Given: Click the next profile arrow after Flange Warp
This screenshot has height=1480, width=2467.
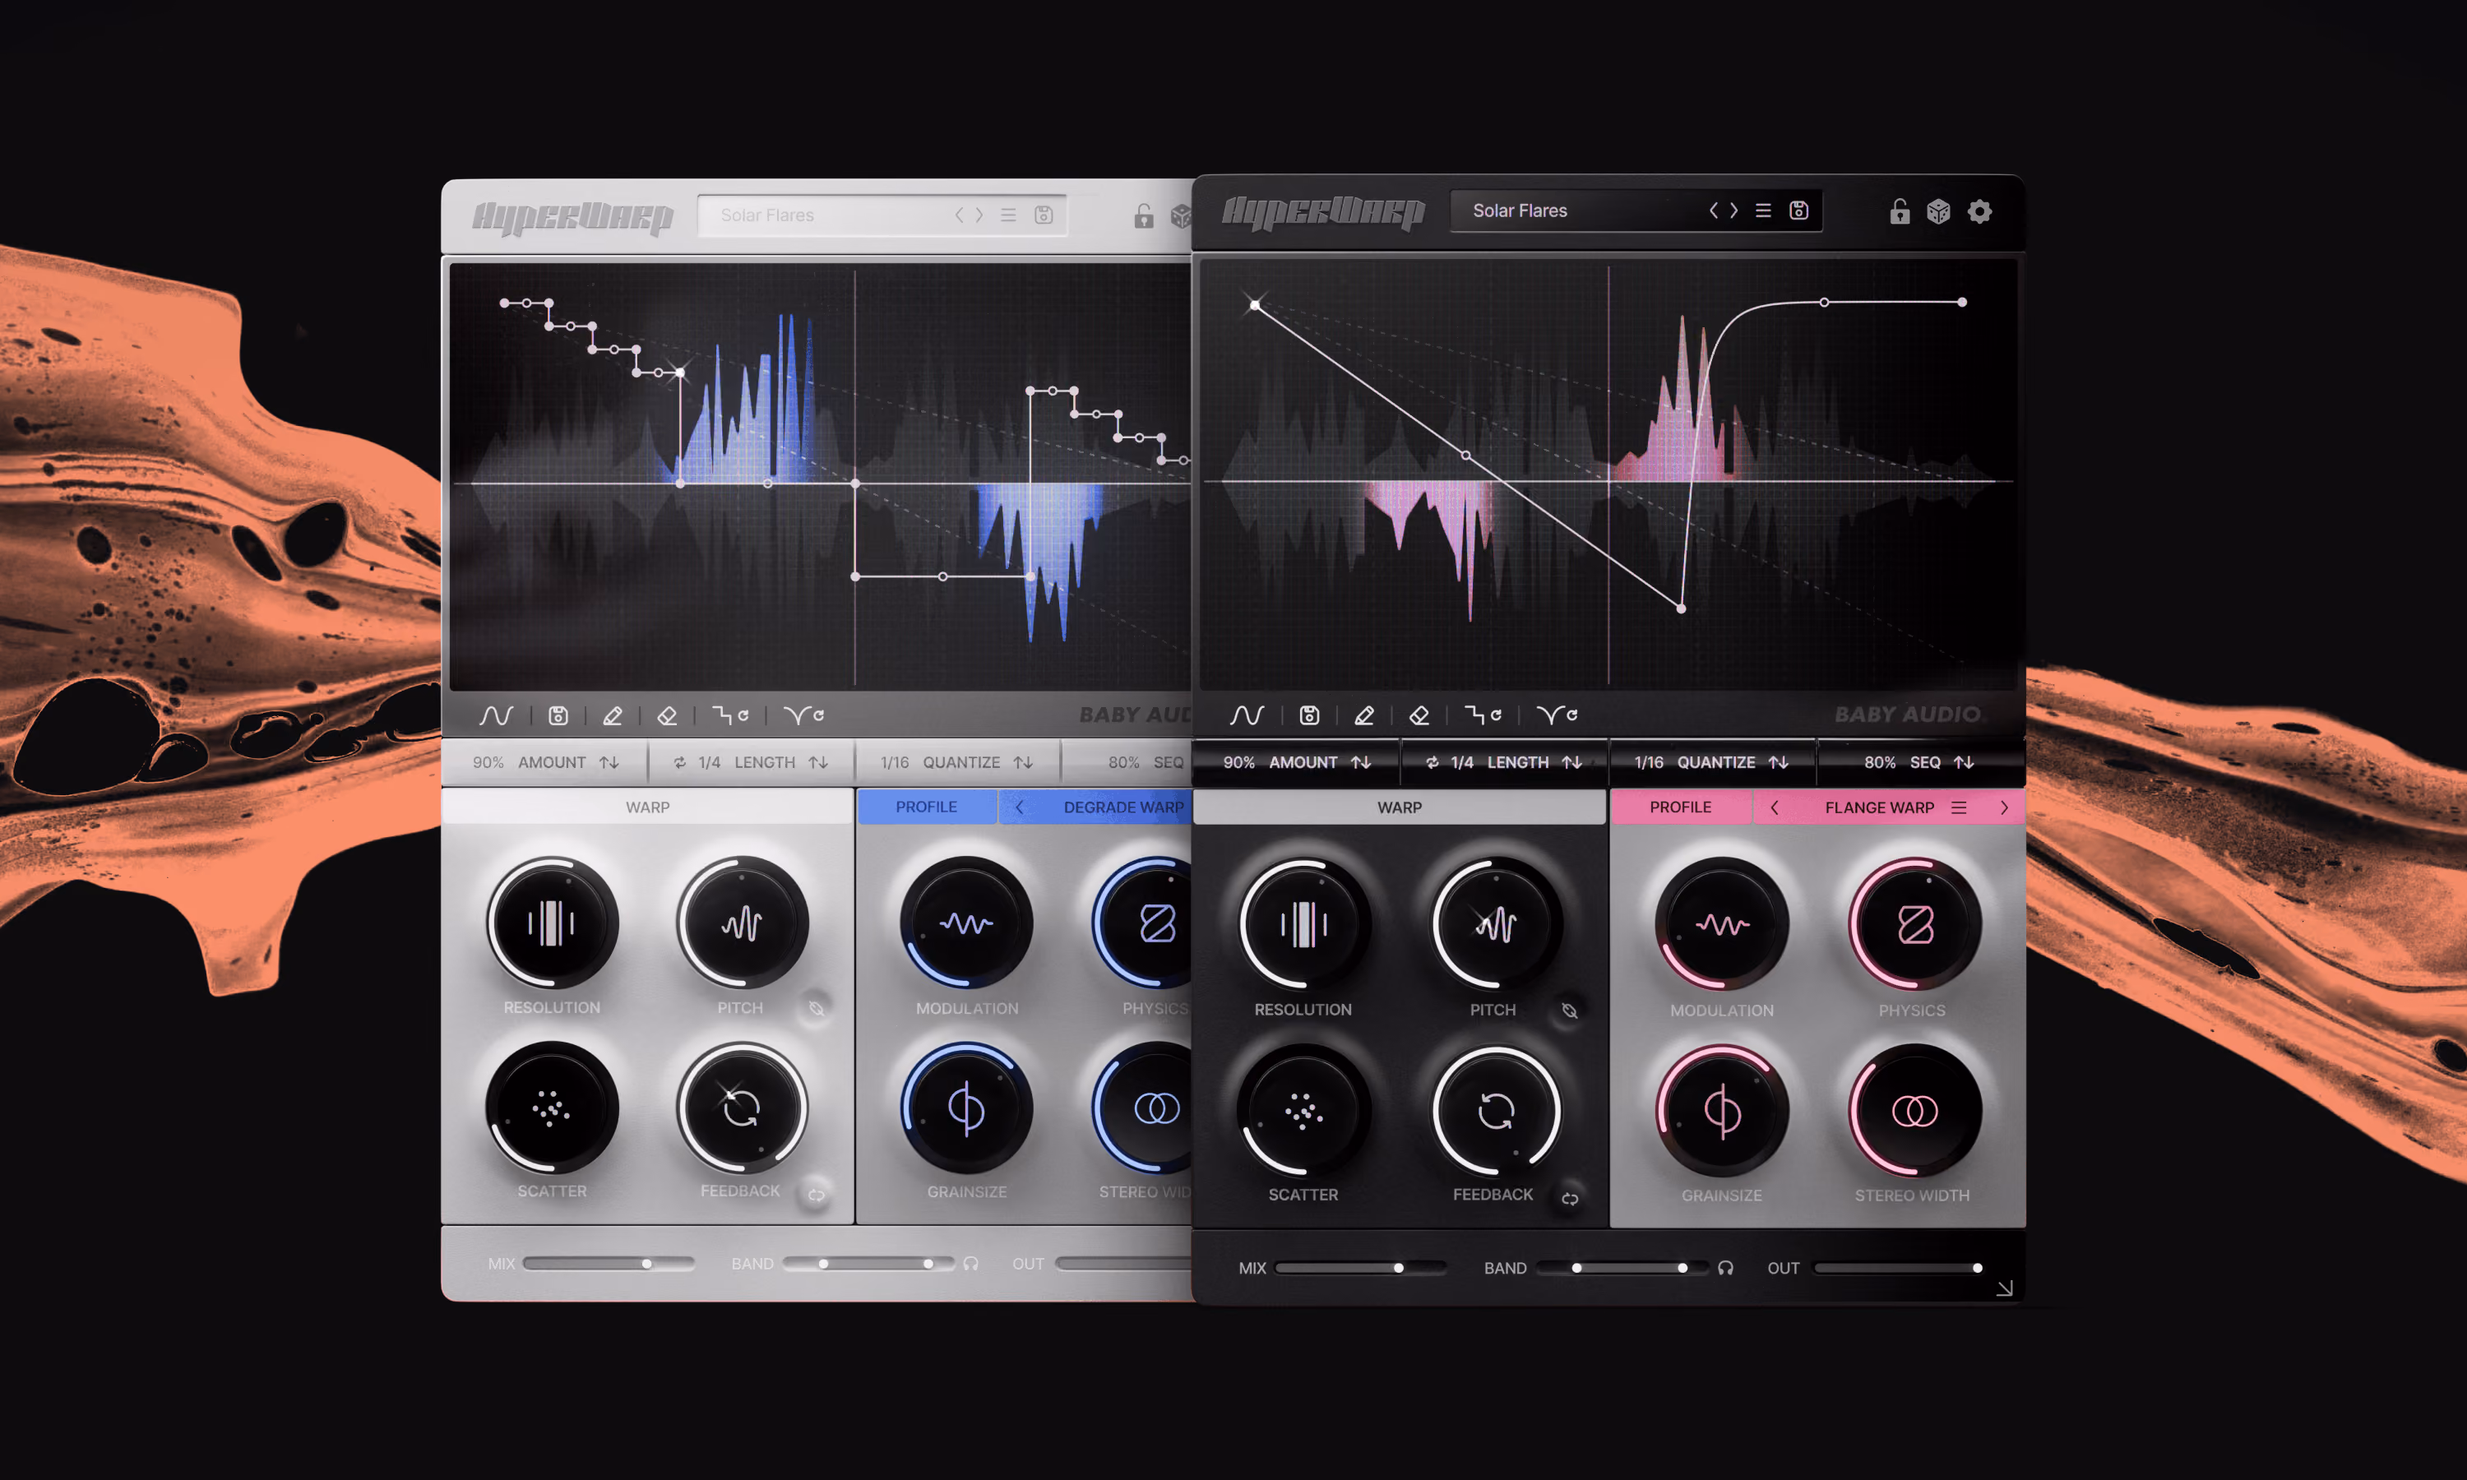Looking at the screenshot, I should coord(2004,807).
